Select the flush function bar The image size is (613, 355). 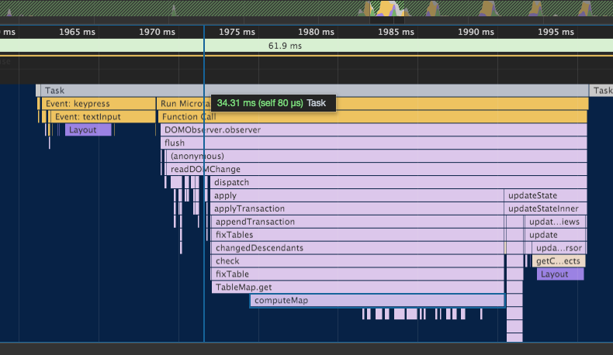tap(374, 143)
